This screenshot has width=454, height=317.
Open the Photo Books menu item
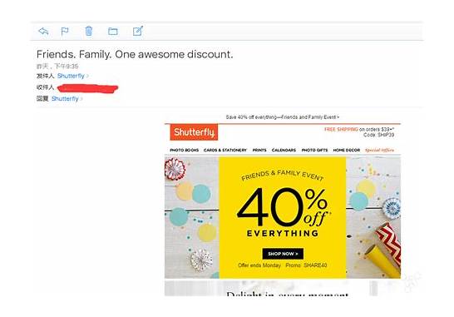184,150
